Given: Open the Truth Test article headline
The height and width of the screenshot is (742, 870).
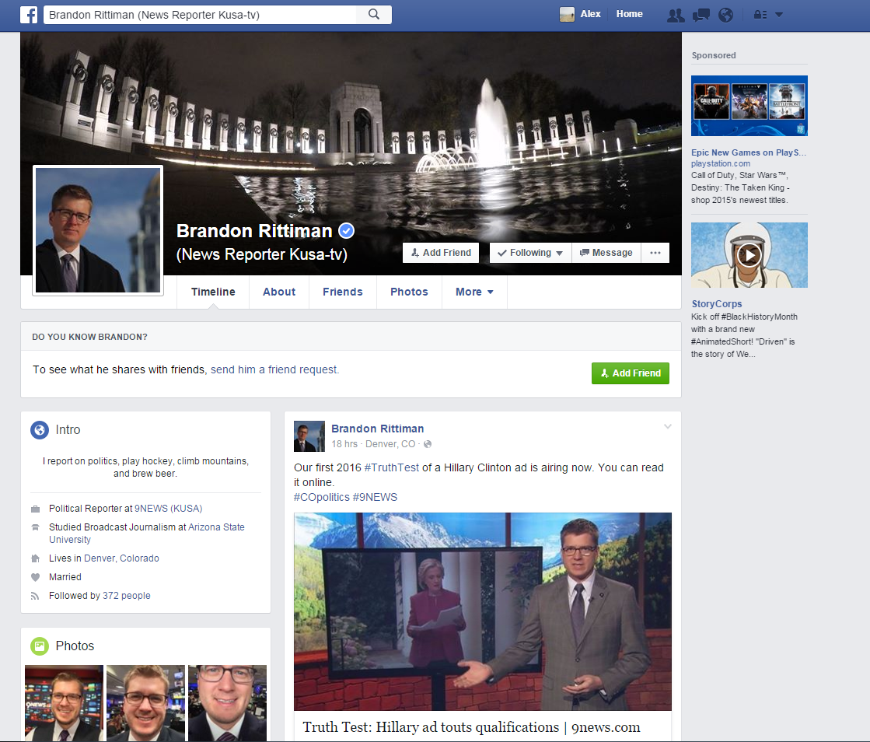Looking at the screenshot, I should coord(471,727).
